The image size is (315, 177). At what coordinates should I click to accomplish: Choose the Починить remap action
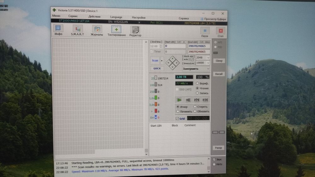coord(184,111)
